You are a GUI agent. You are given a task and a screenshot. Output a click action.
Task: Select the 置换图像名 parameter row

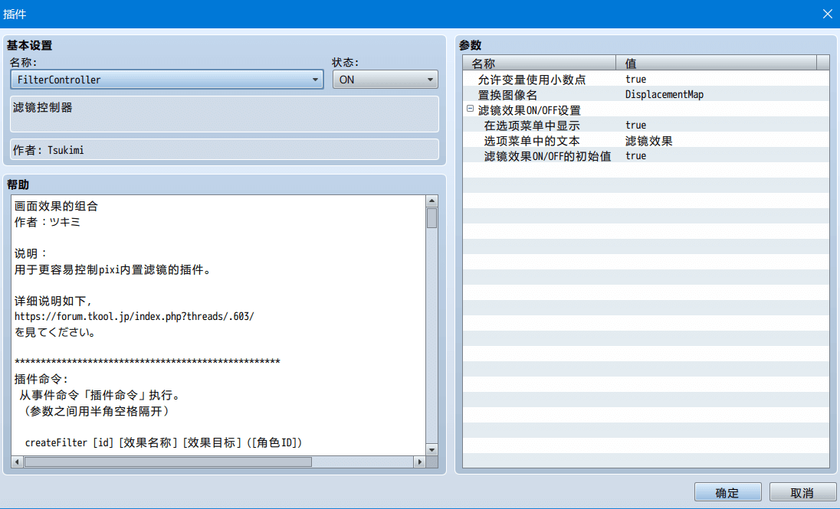645,95
